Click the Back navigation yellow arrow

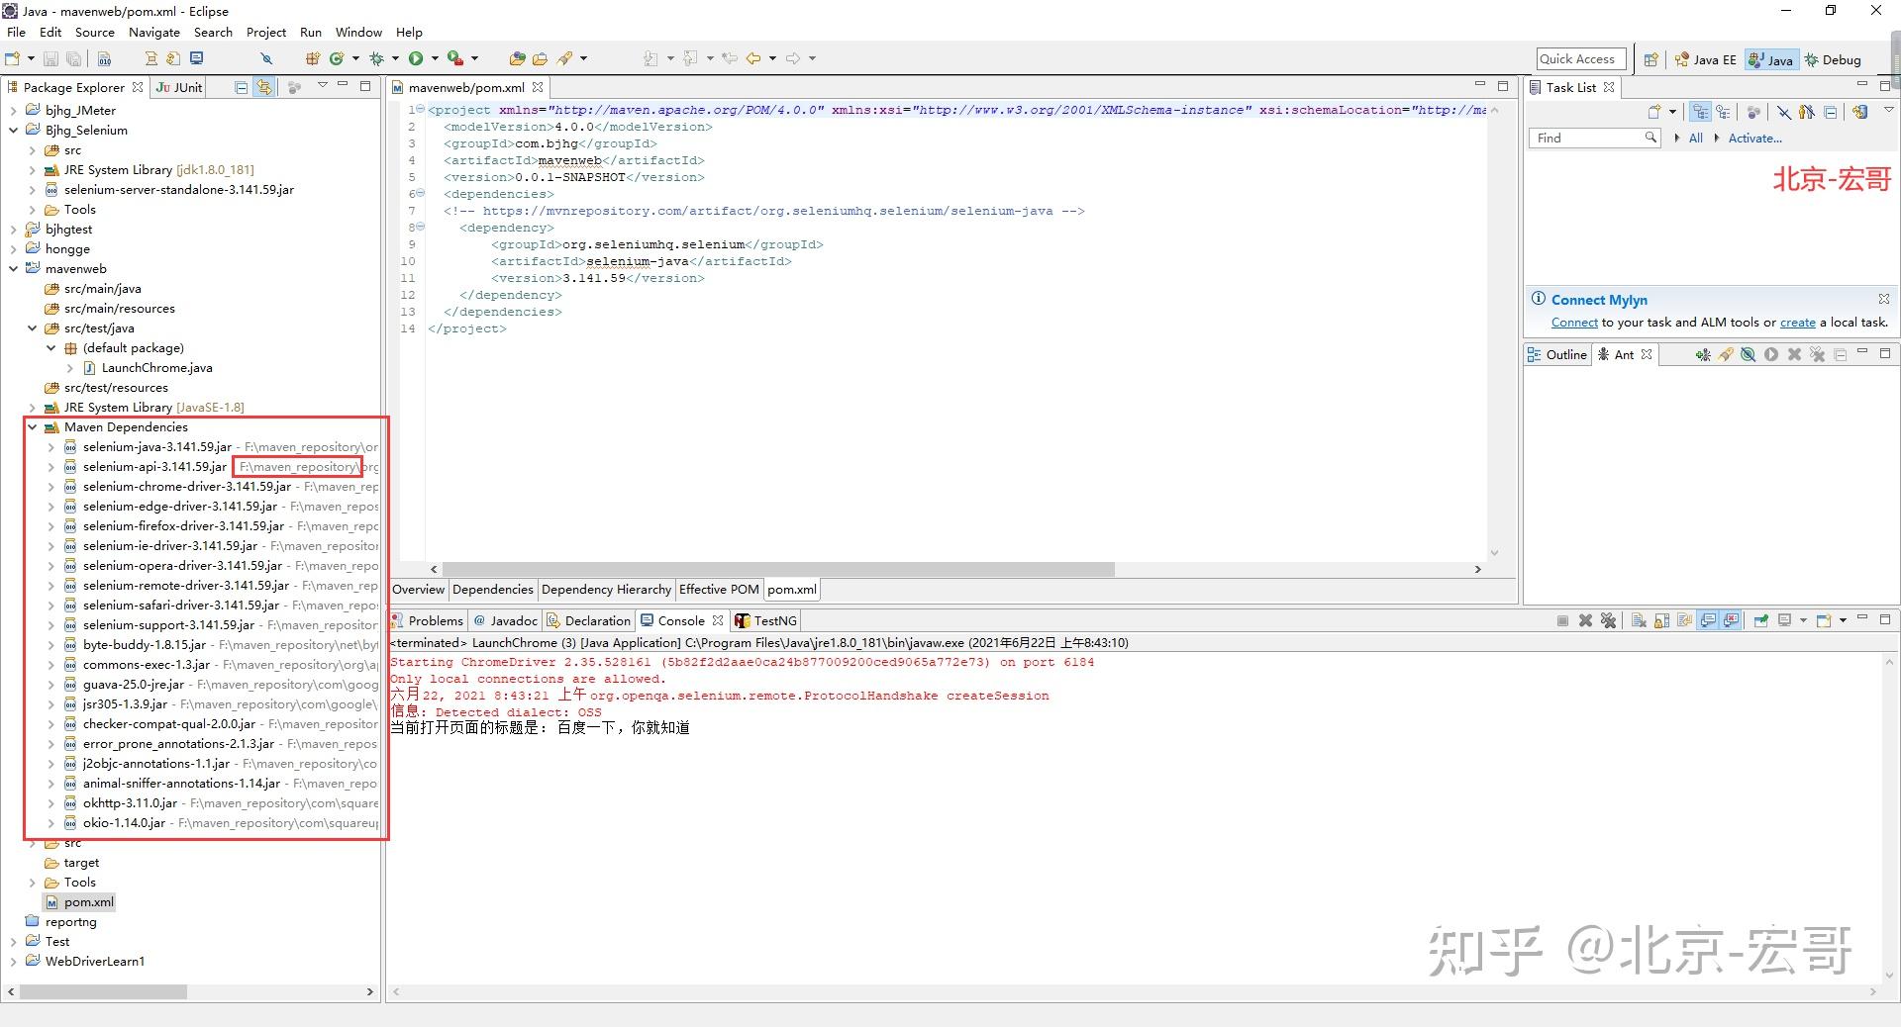[753, 59]
